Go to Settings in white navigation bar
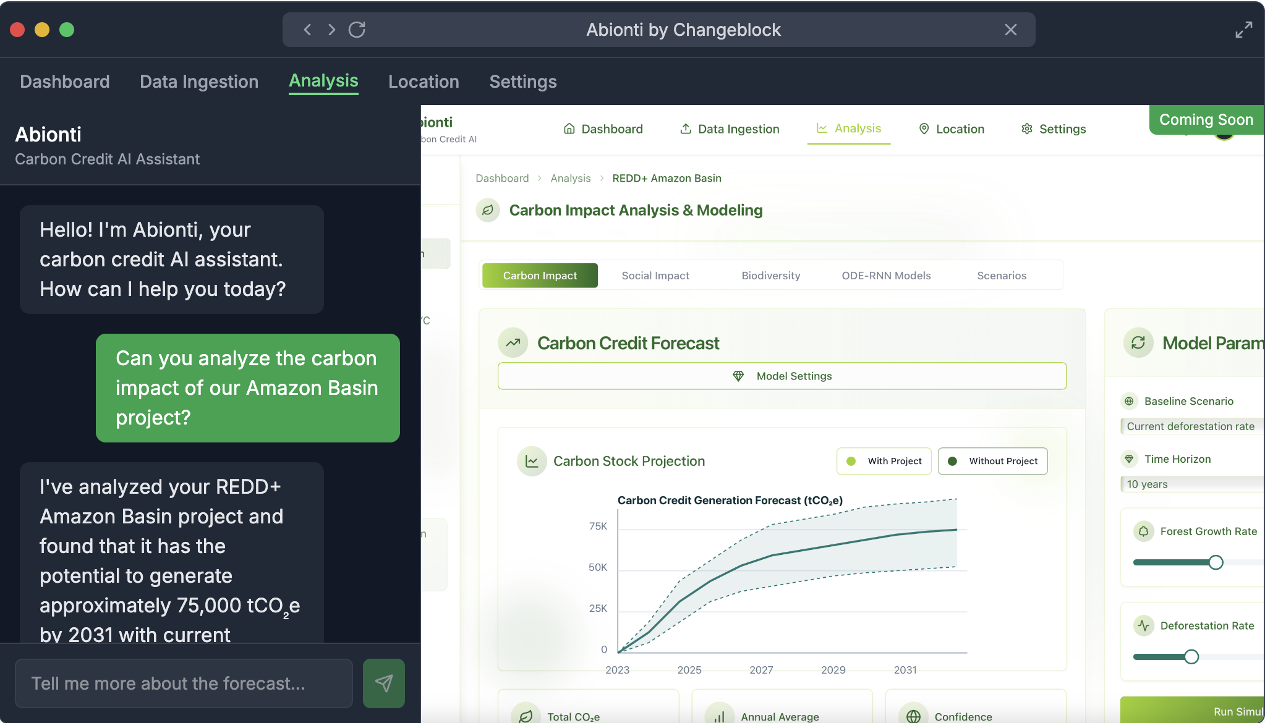Viewport: 1265px width, 723px height. tap(1054, 129)
